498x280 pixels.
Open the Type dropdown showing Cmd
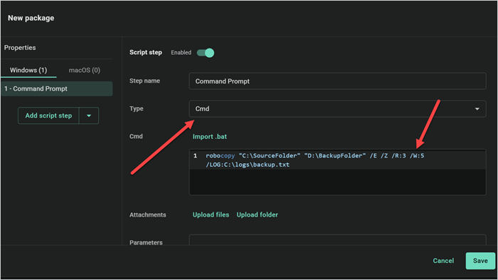coord(337,109)
